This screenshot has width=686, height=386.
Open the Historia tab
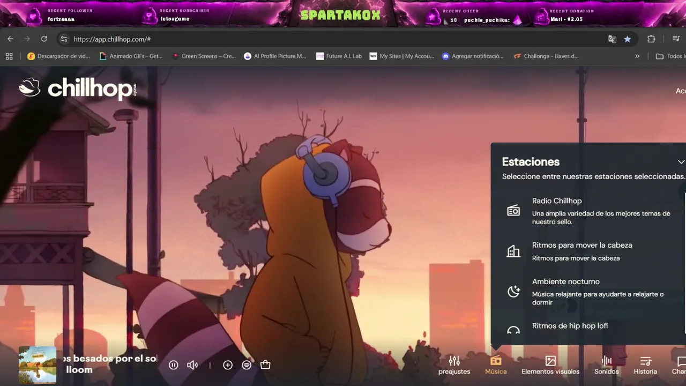645,365
